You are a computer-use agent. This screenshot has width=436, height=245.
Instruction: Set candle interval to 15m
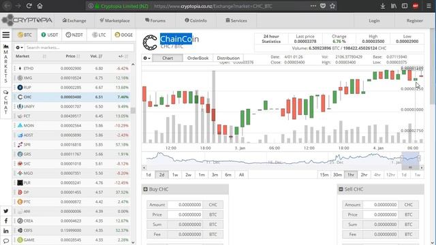point(324,175)
